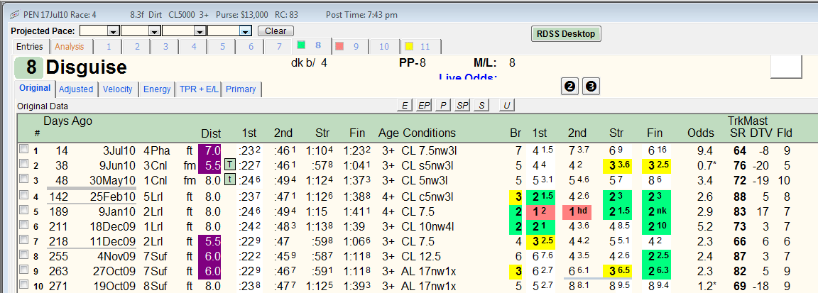Click the t turf marker on 30May10 row
Image resolution: width=818 pixels, height=293 pixels.
point(229,180)
